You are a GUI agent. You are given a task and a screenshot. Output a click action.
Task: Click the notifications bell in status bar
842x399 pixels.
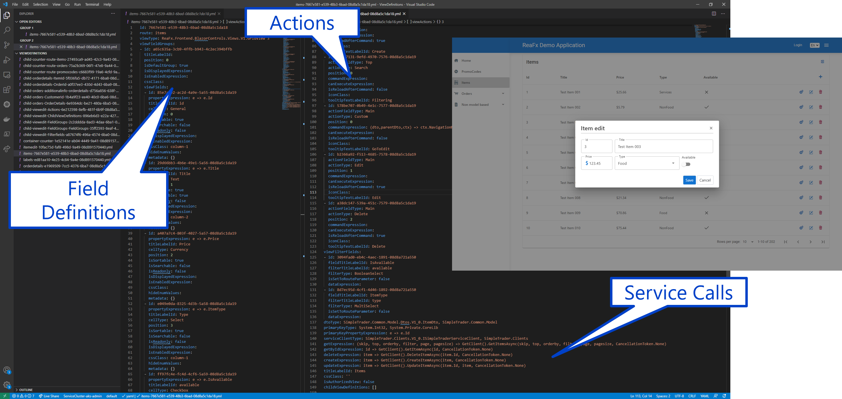click(724, 396)
